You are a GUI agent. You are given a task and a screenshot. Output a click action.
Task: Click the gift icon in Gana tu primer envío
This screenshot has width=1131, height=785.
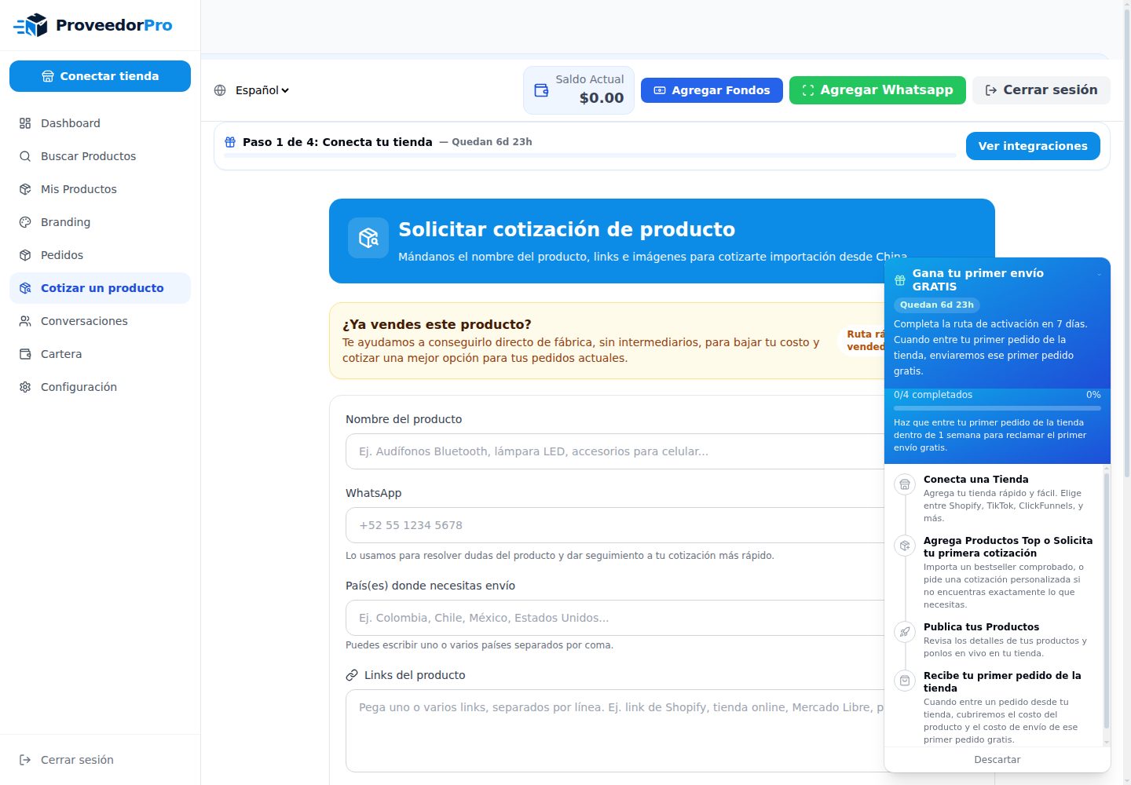pyautogui.click(x=900, y=280)
